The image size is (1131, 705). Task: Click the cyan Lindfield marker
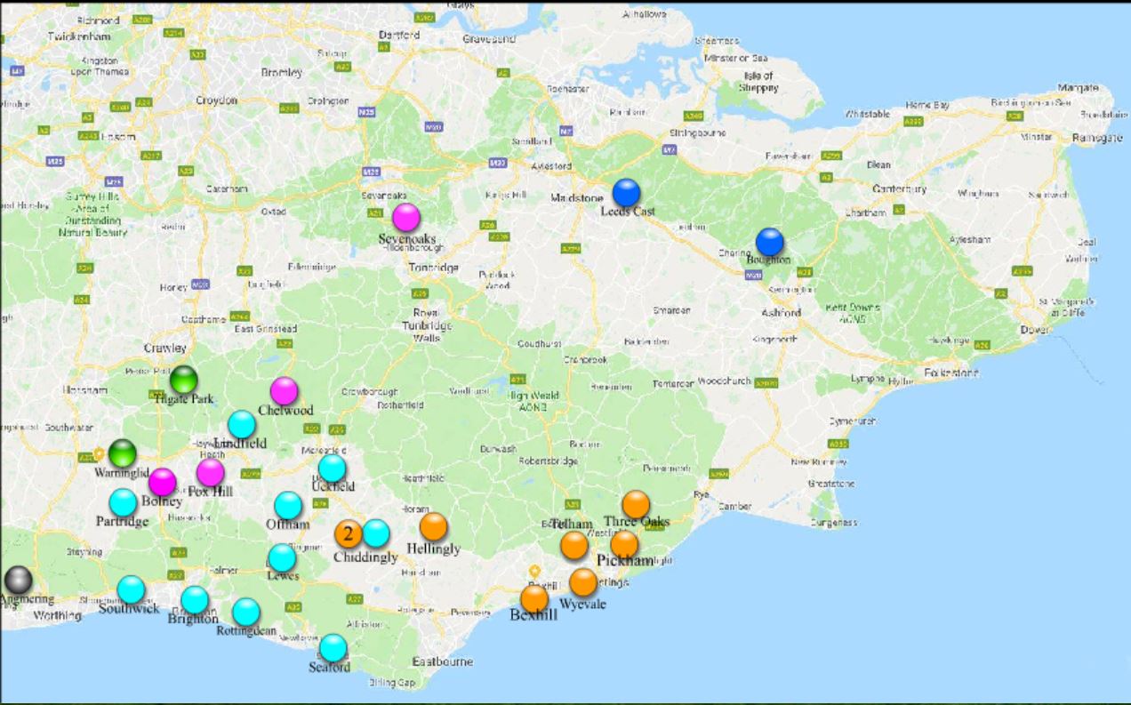point(242,425)
